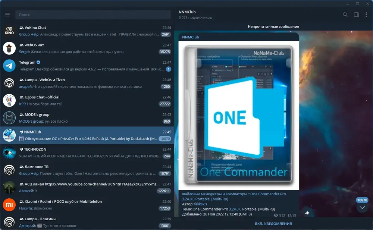Screen dimensions: 373x230
Task: Click the Добавлено: 26 Ноя 2022 line
Action: (x=217, y=214)
